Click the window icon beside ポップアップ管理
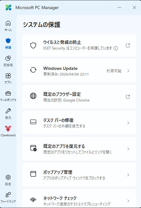 33,174
